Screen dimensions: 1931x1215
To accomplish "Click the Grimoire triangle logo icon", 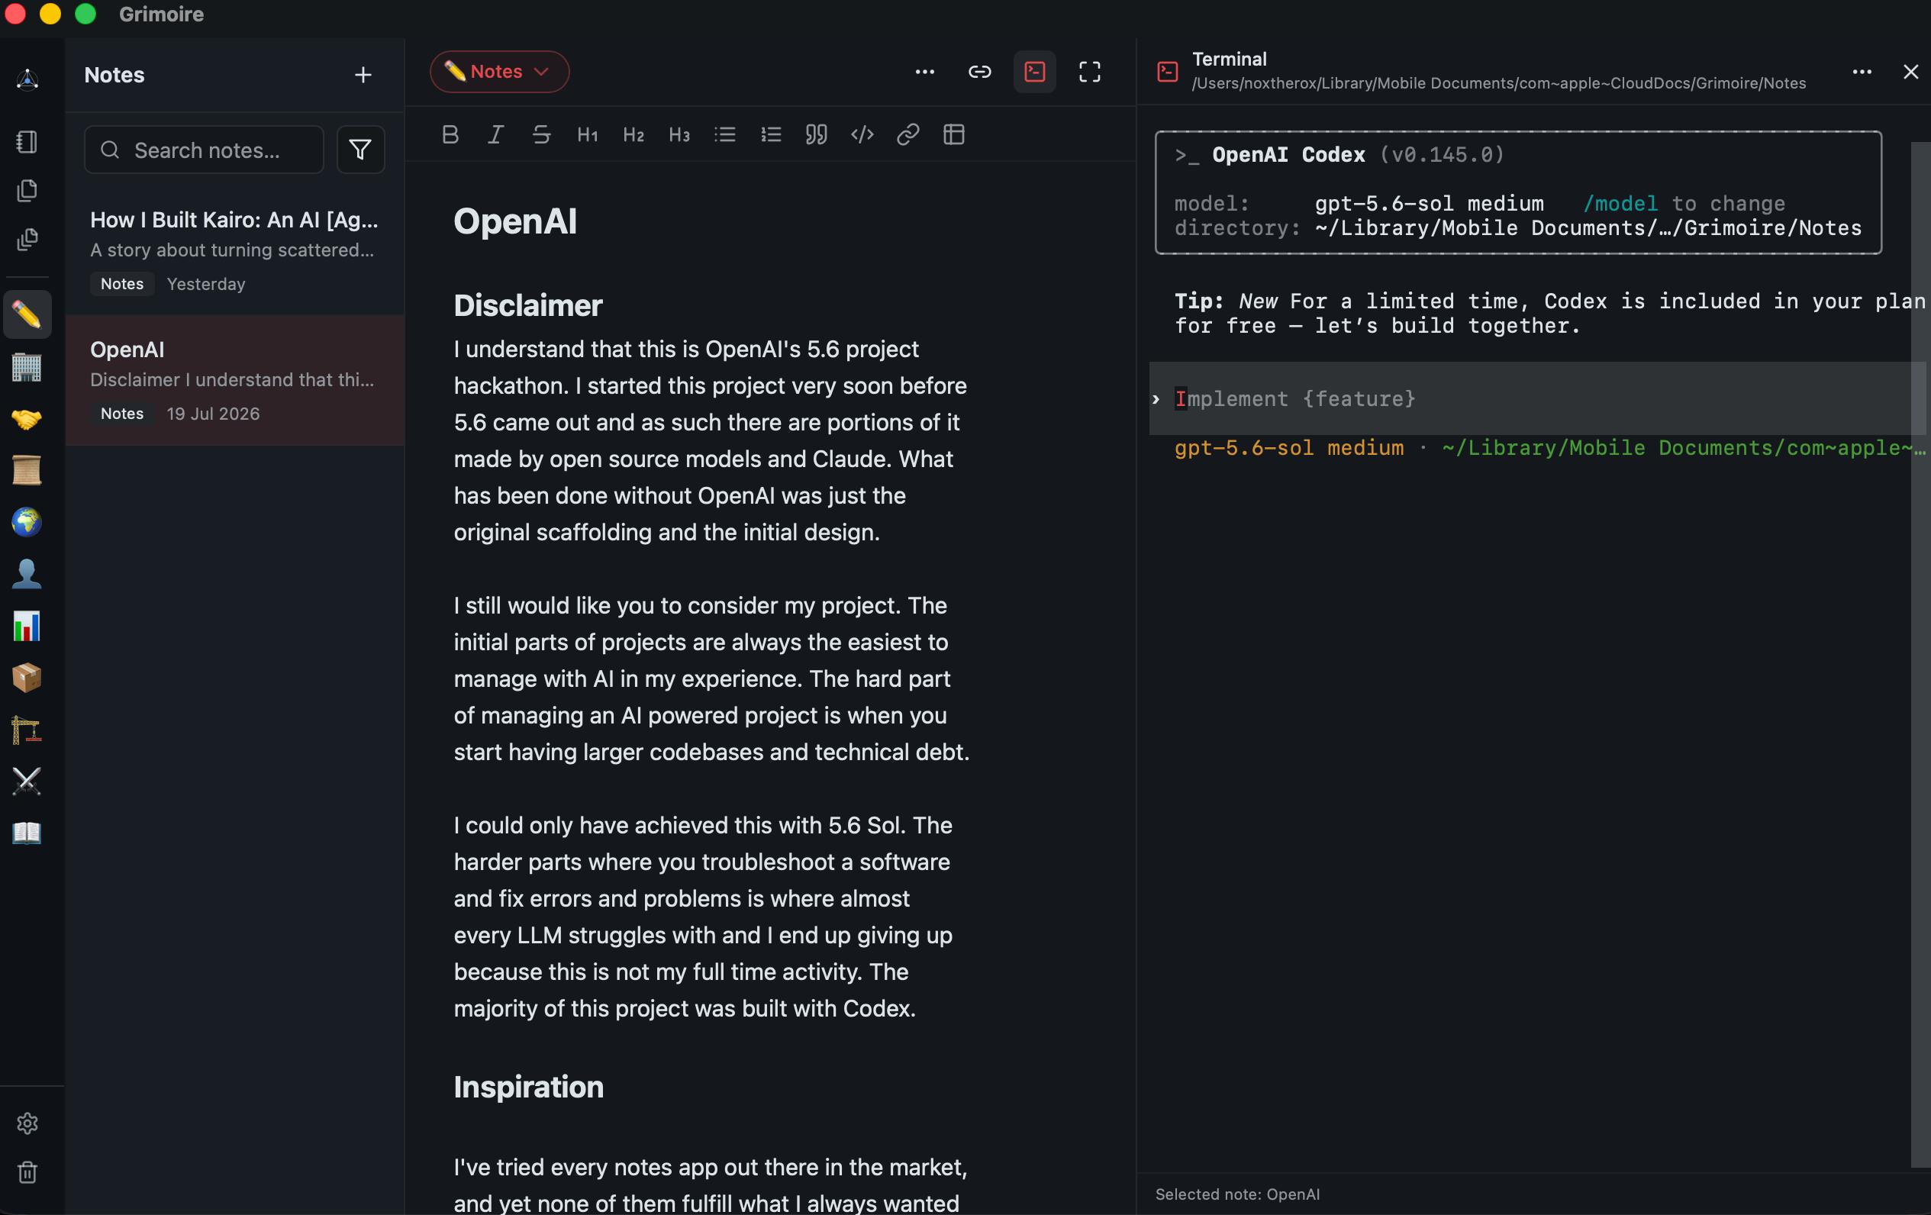I will click(27, 79).
